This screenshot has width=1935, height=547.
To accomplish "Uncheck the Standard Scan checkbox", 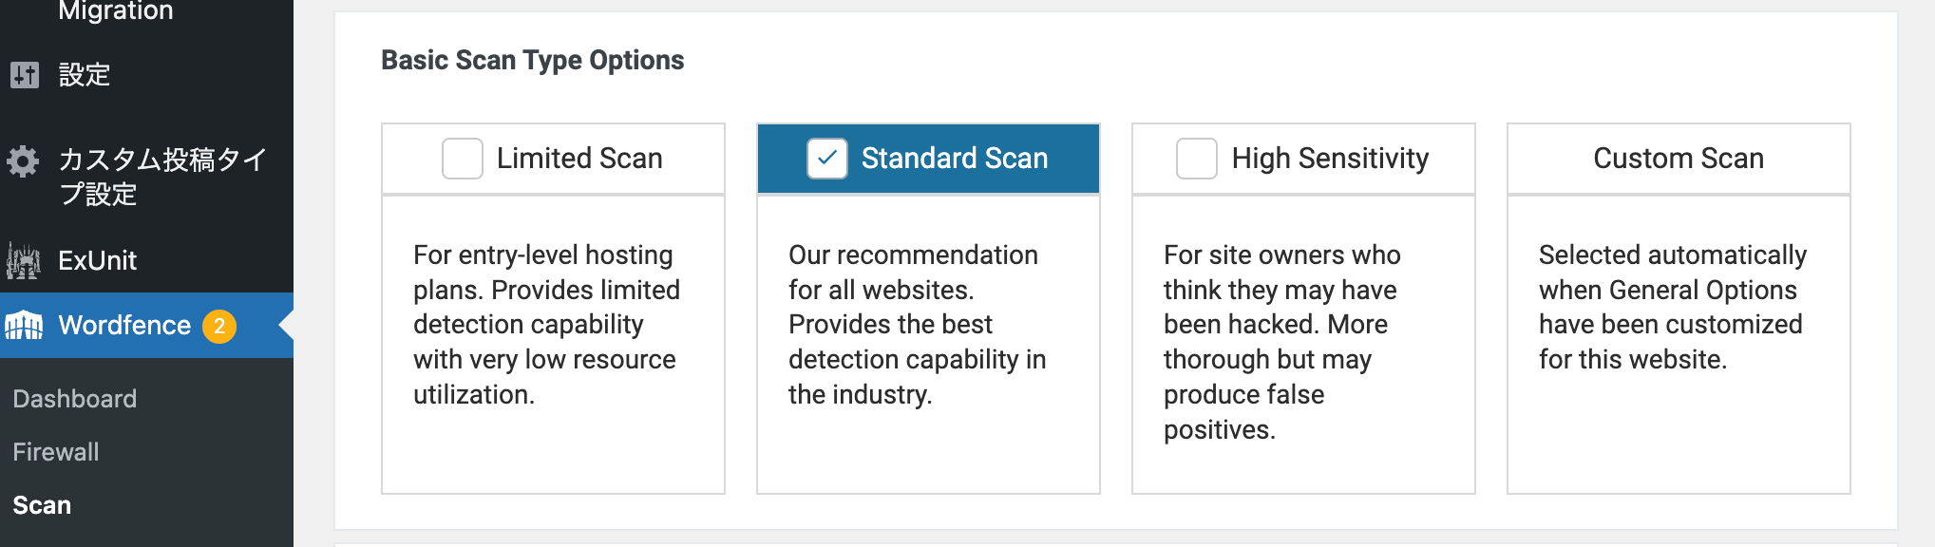I will (x=826, y=159).
